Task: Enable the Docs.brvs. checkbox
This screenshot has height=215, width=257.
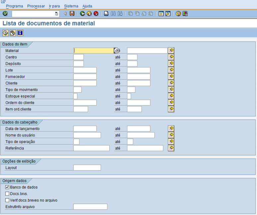Action: [7, 194]
